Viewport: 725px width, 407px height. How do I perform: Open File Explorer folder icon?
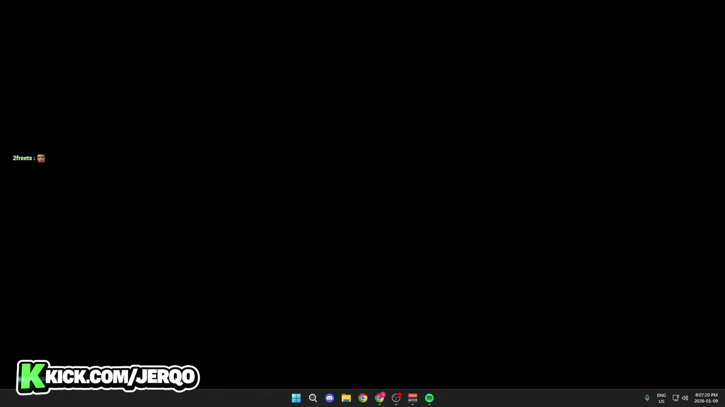[346, 398]
